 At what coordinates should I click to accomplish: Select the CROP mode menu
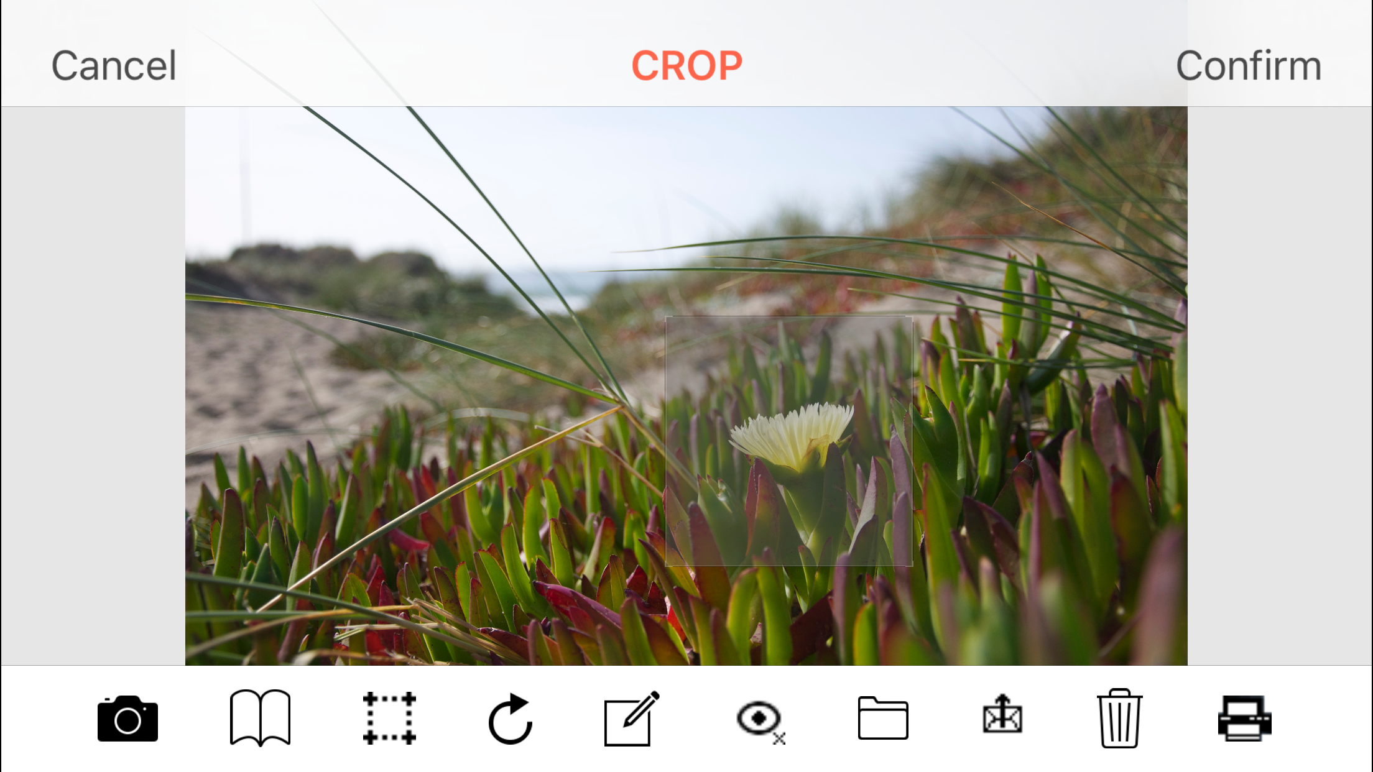(x=685, y=63)
